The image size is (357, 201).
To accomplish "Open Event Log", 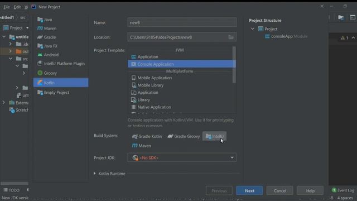I will (343, 190).
